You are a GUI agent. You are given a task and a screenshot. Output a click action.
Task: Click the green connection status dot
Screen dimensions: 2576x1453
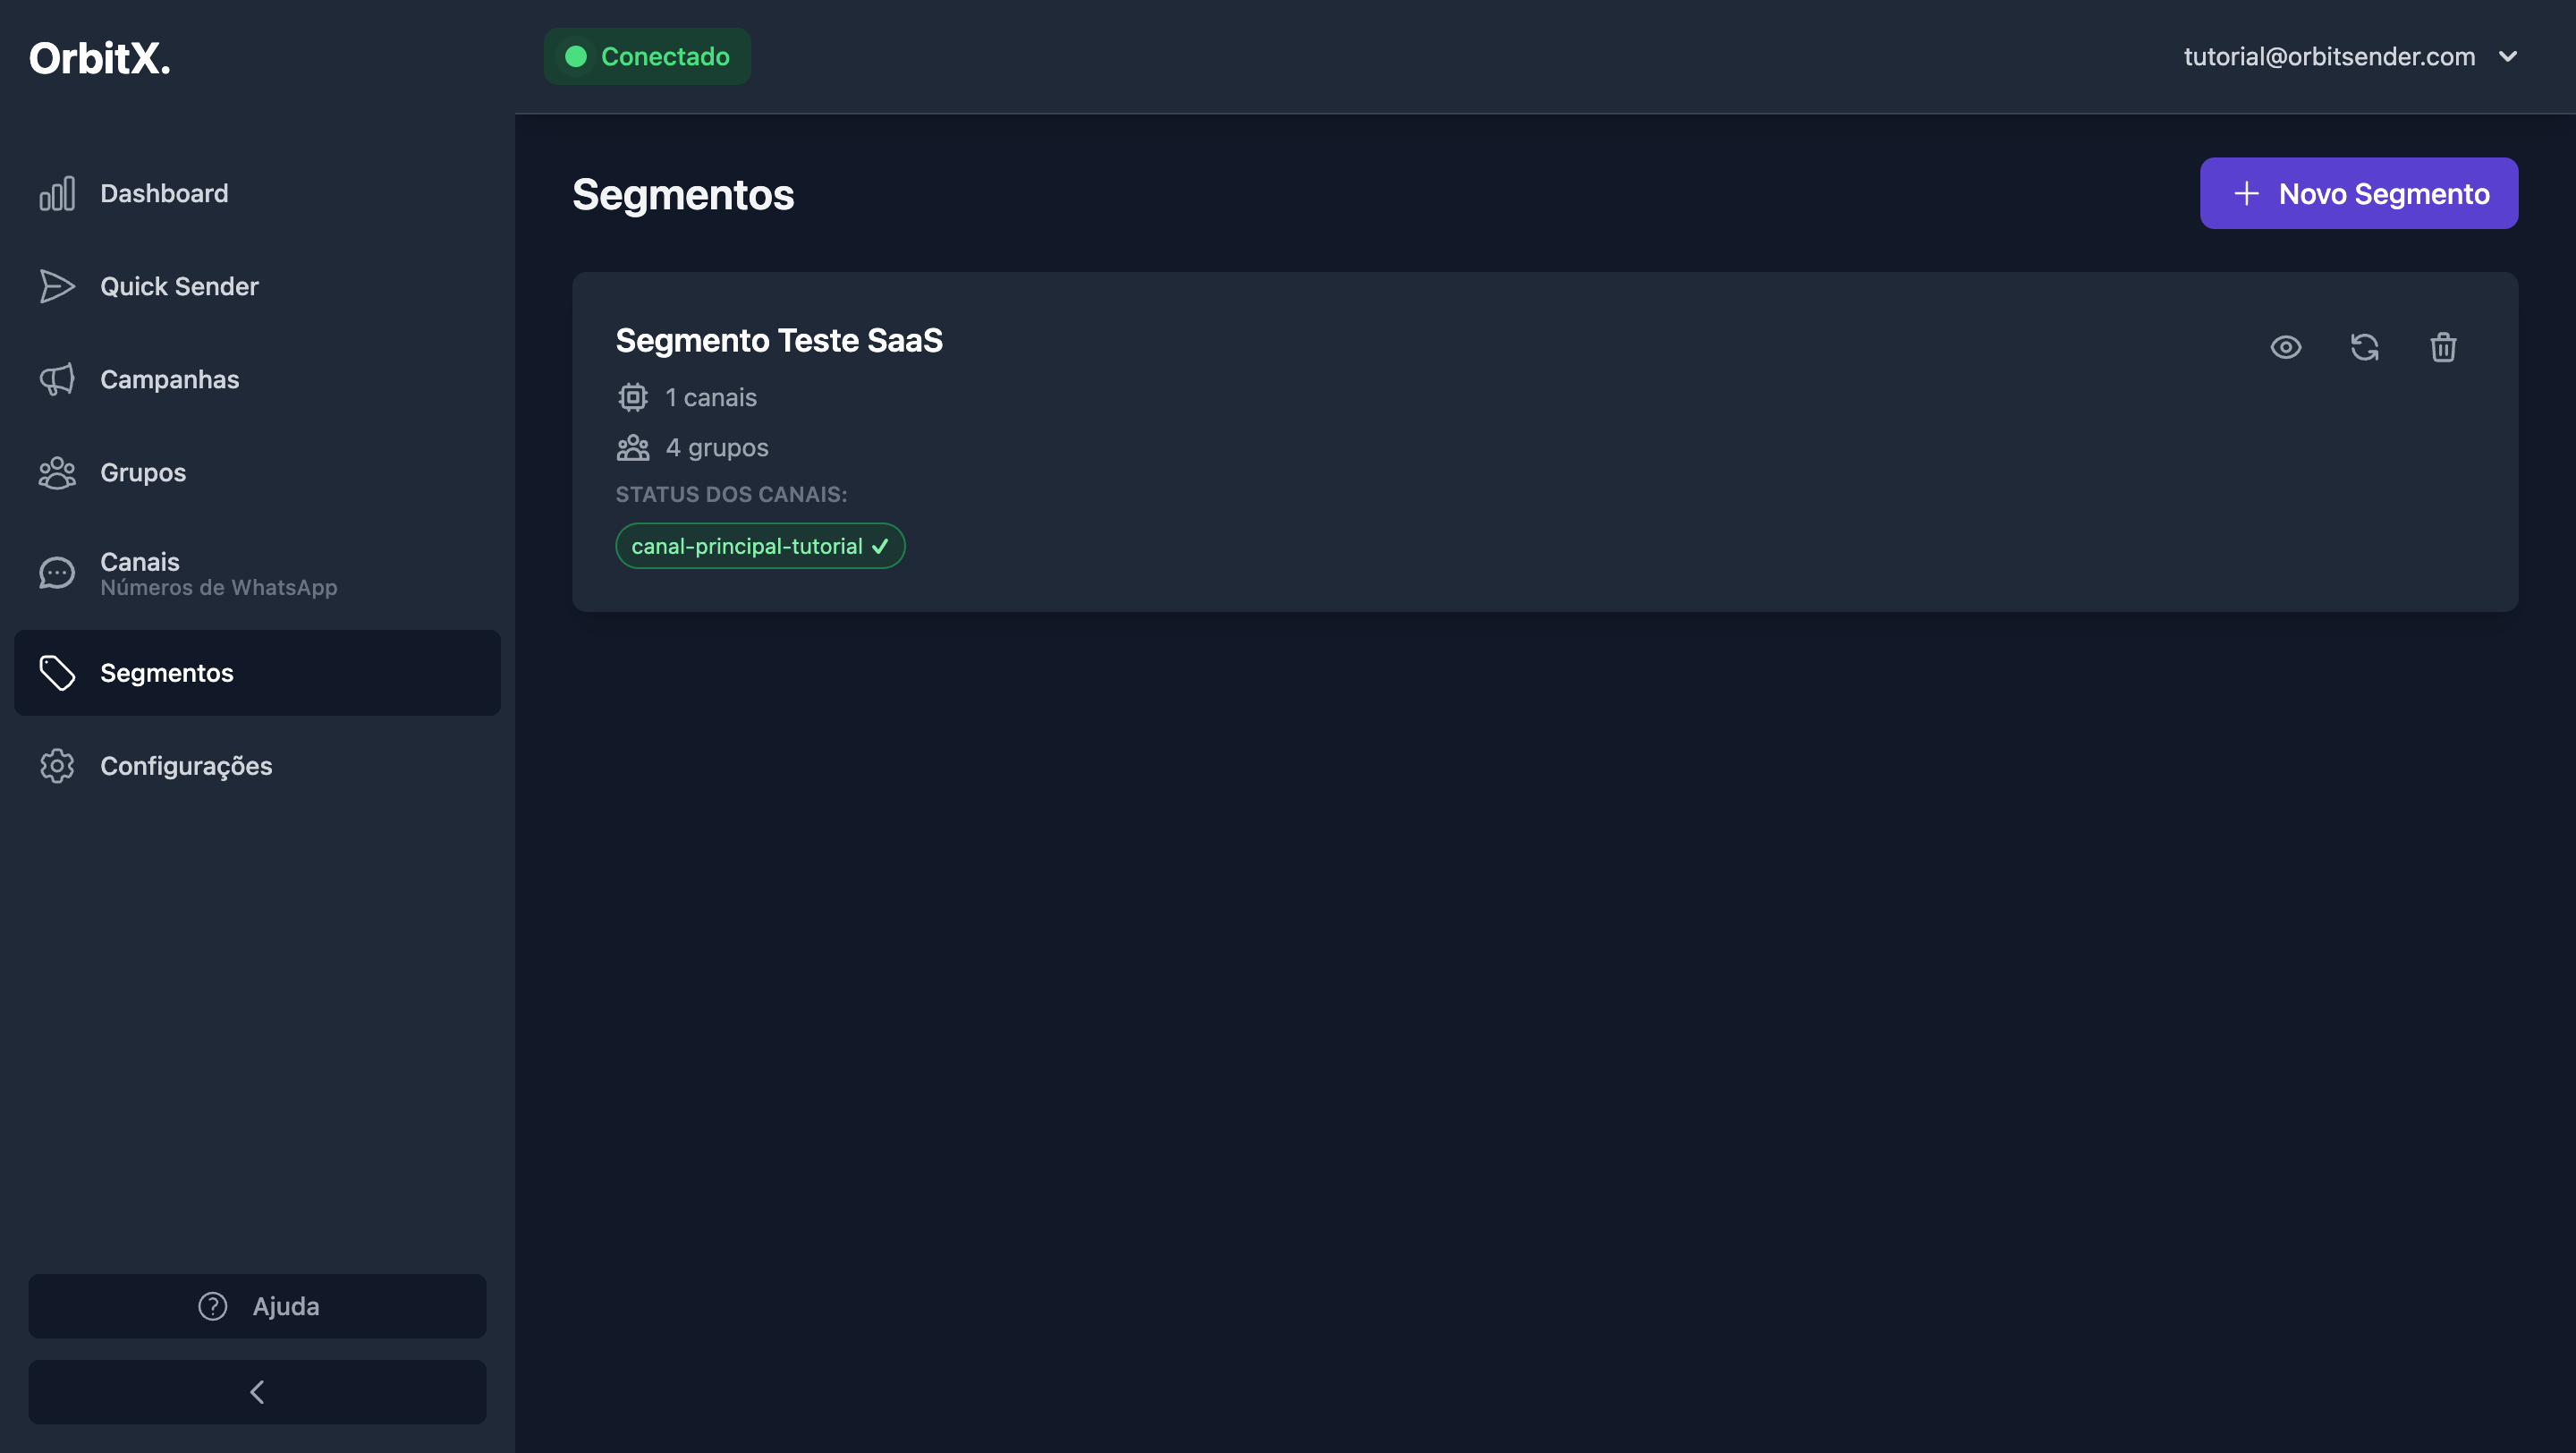[x=576, y=56]
